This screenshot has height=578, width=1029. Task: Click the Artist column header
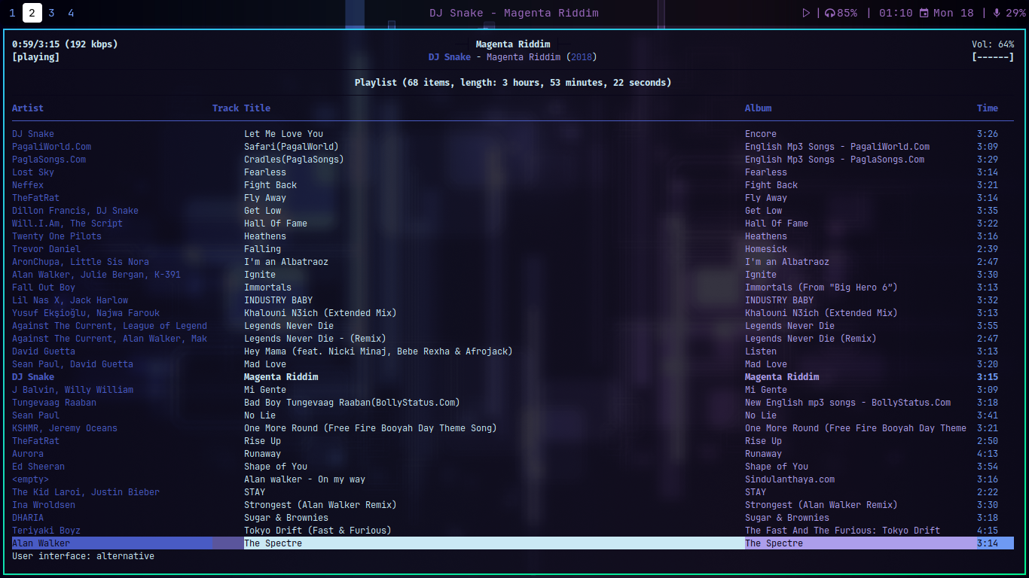point(28,108)
